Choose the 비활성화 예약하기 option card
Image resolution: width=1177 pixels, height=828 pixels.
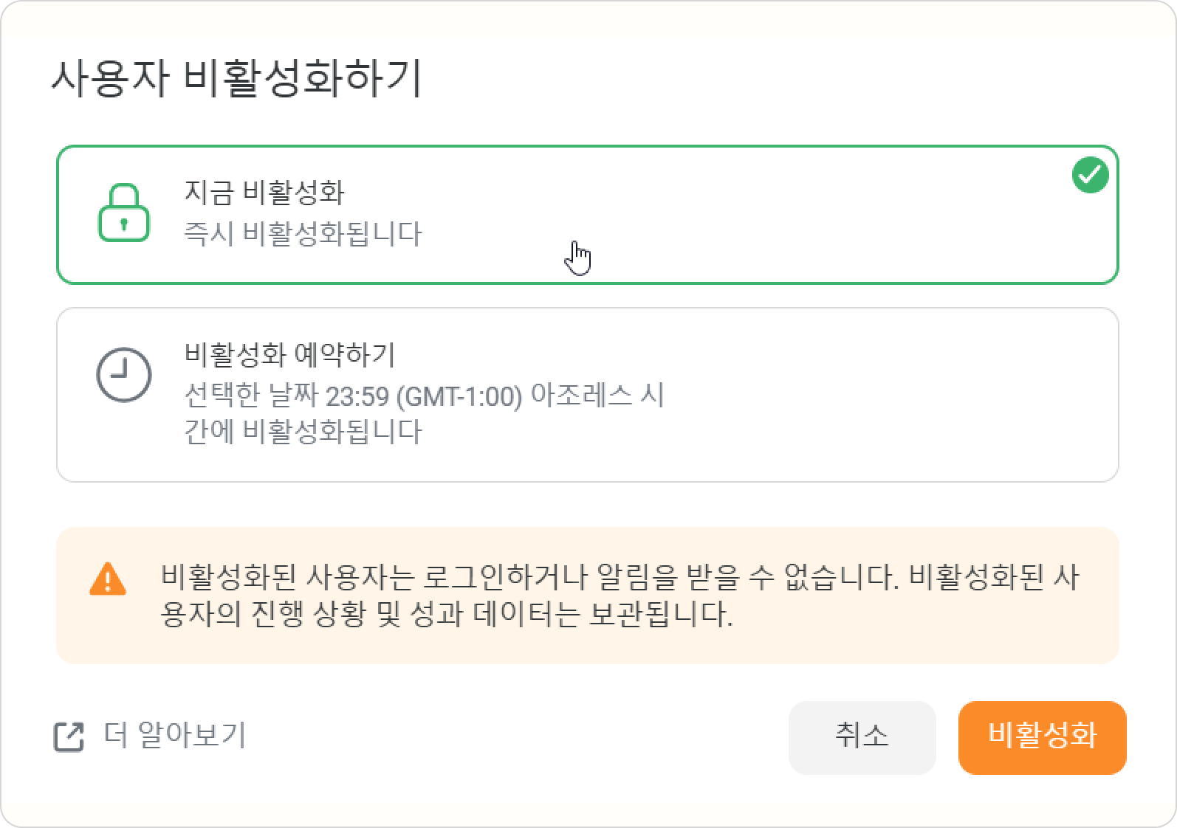point(588,395)
